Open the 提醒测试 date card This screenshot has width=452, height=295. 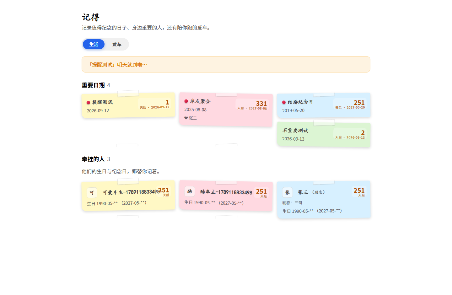pos(128,105)
